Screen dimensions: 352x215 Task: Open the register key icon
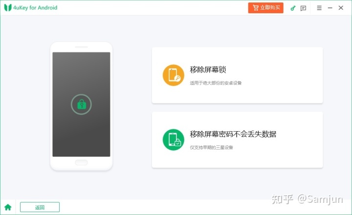293,8
